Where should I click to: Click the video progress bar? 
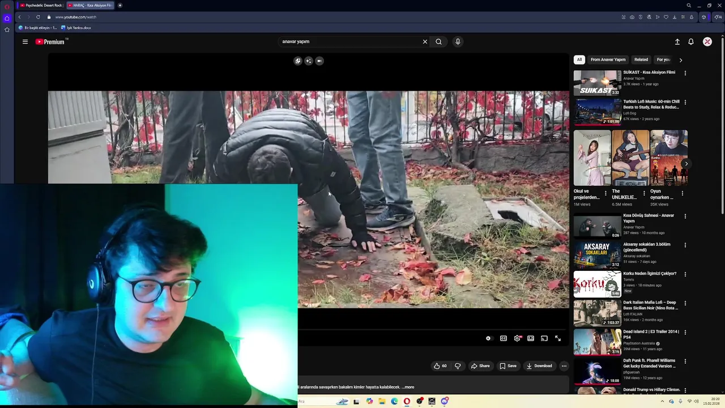pos(433,329)
